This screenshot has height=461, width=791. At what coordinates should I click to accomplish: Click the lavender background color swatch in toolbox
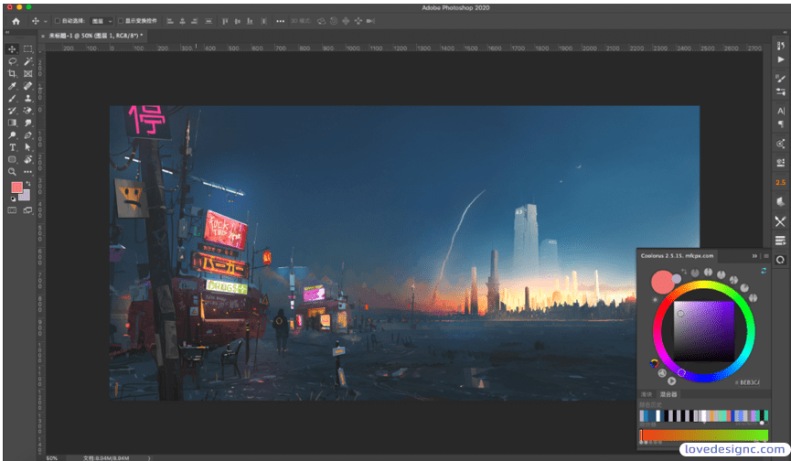pyautogui.click(x=26, y=197)
